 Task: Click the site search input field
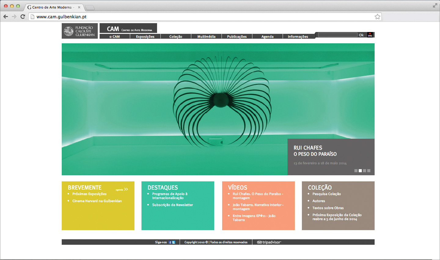[x=338, y=35]
